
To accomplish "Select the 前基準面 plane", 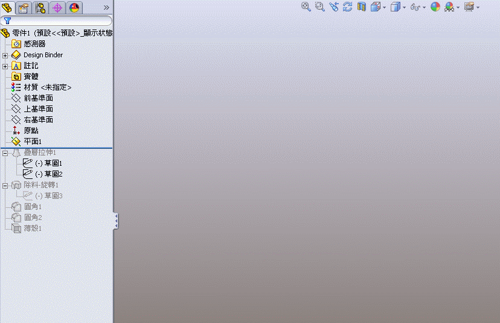I will pos(32,98).
